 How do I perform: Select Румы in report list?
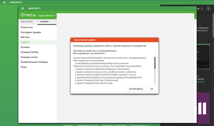pyautogui.click(x=38, y=67)
